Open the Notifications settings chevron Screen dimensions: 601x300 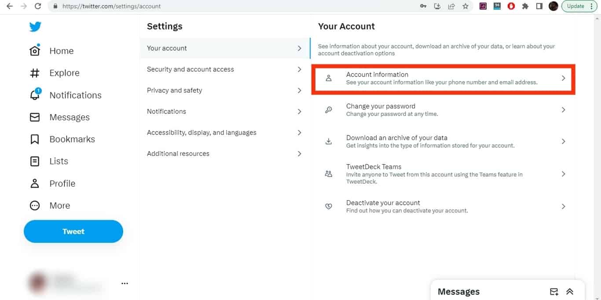point(299,112)
